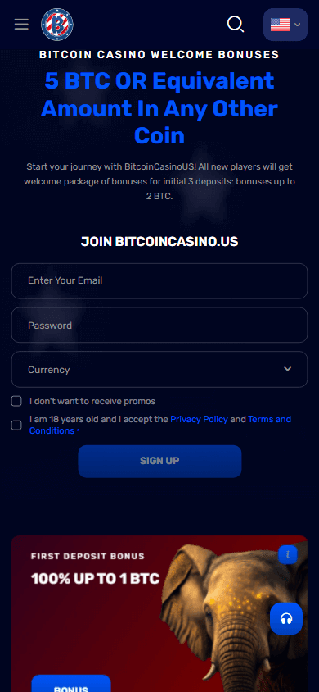Click the BitcoinCasino.US logo

click(x=57, y=25)
